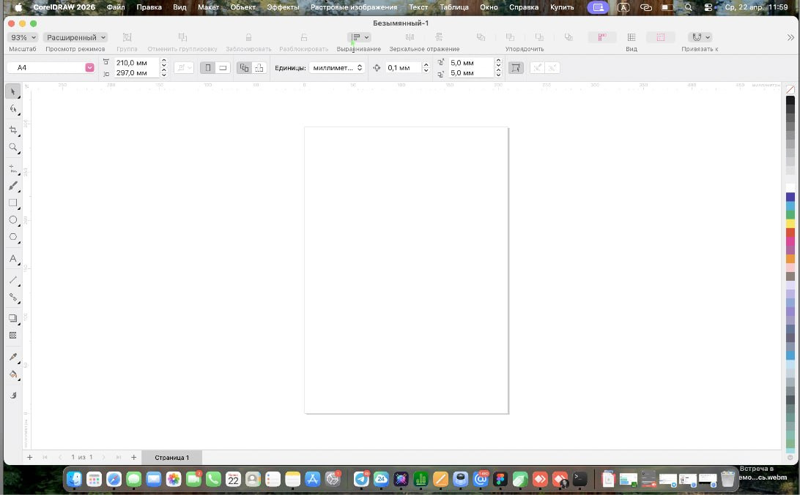800x495 pixels.
Task: Choose the Zoom magnifier tool
Action: [x=13, y=148]
